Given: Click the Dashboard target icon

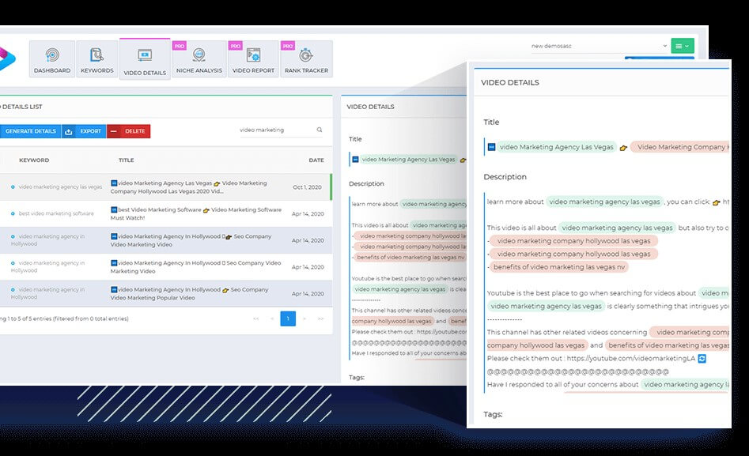Looking at the screenshot, I should 52,55.
